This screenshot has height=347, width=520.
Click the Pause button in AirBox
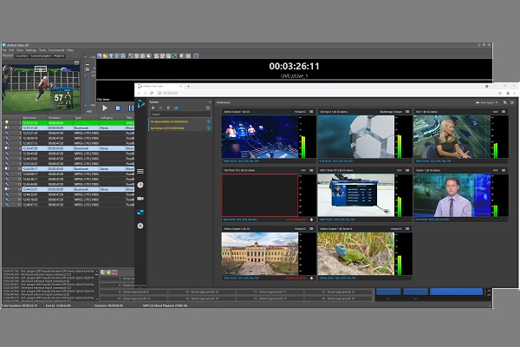tap(130, 108)
